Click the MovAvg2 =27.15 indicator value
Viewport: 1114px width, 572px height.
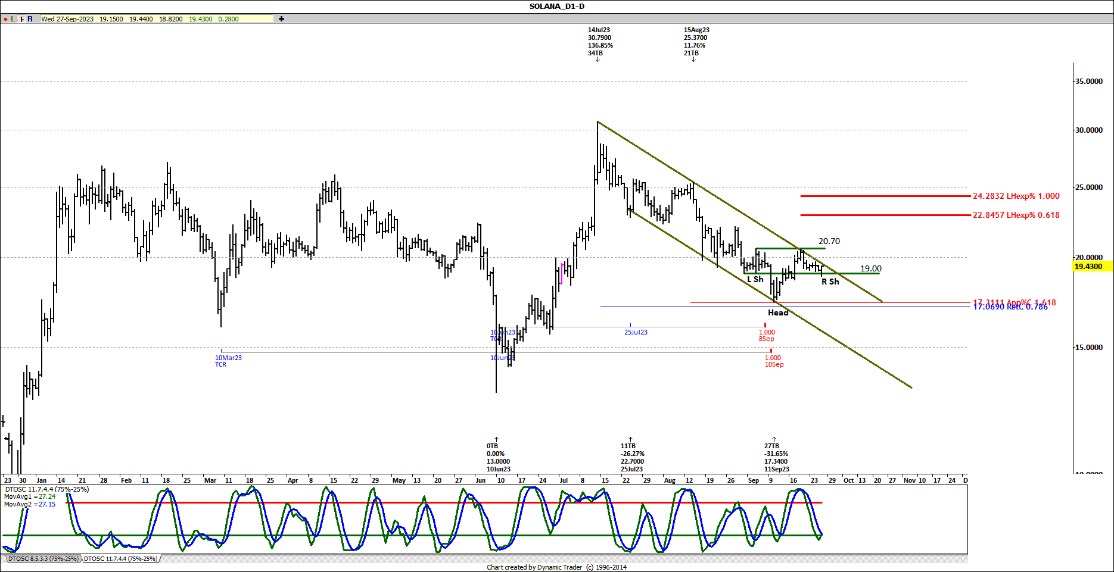[x=30, y=504]
